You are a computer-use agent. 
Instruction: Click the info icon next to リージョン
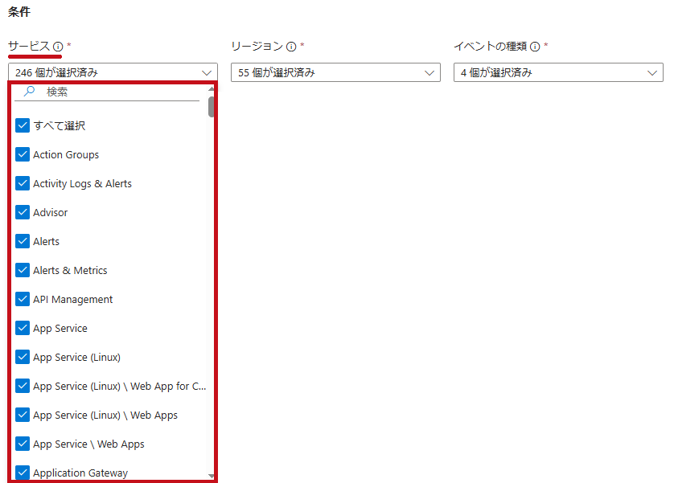291,47
